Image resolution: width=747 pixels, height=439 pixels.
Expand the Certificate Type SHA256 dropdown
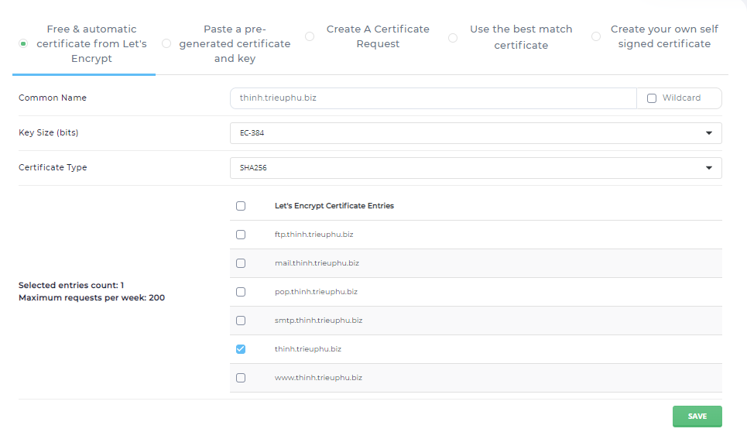[475, 168]
